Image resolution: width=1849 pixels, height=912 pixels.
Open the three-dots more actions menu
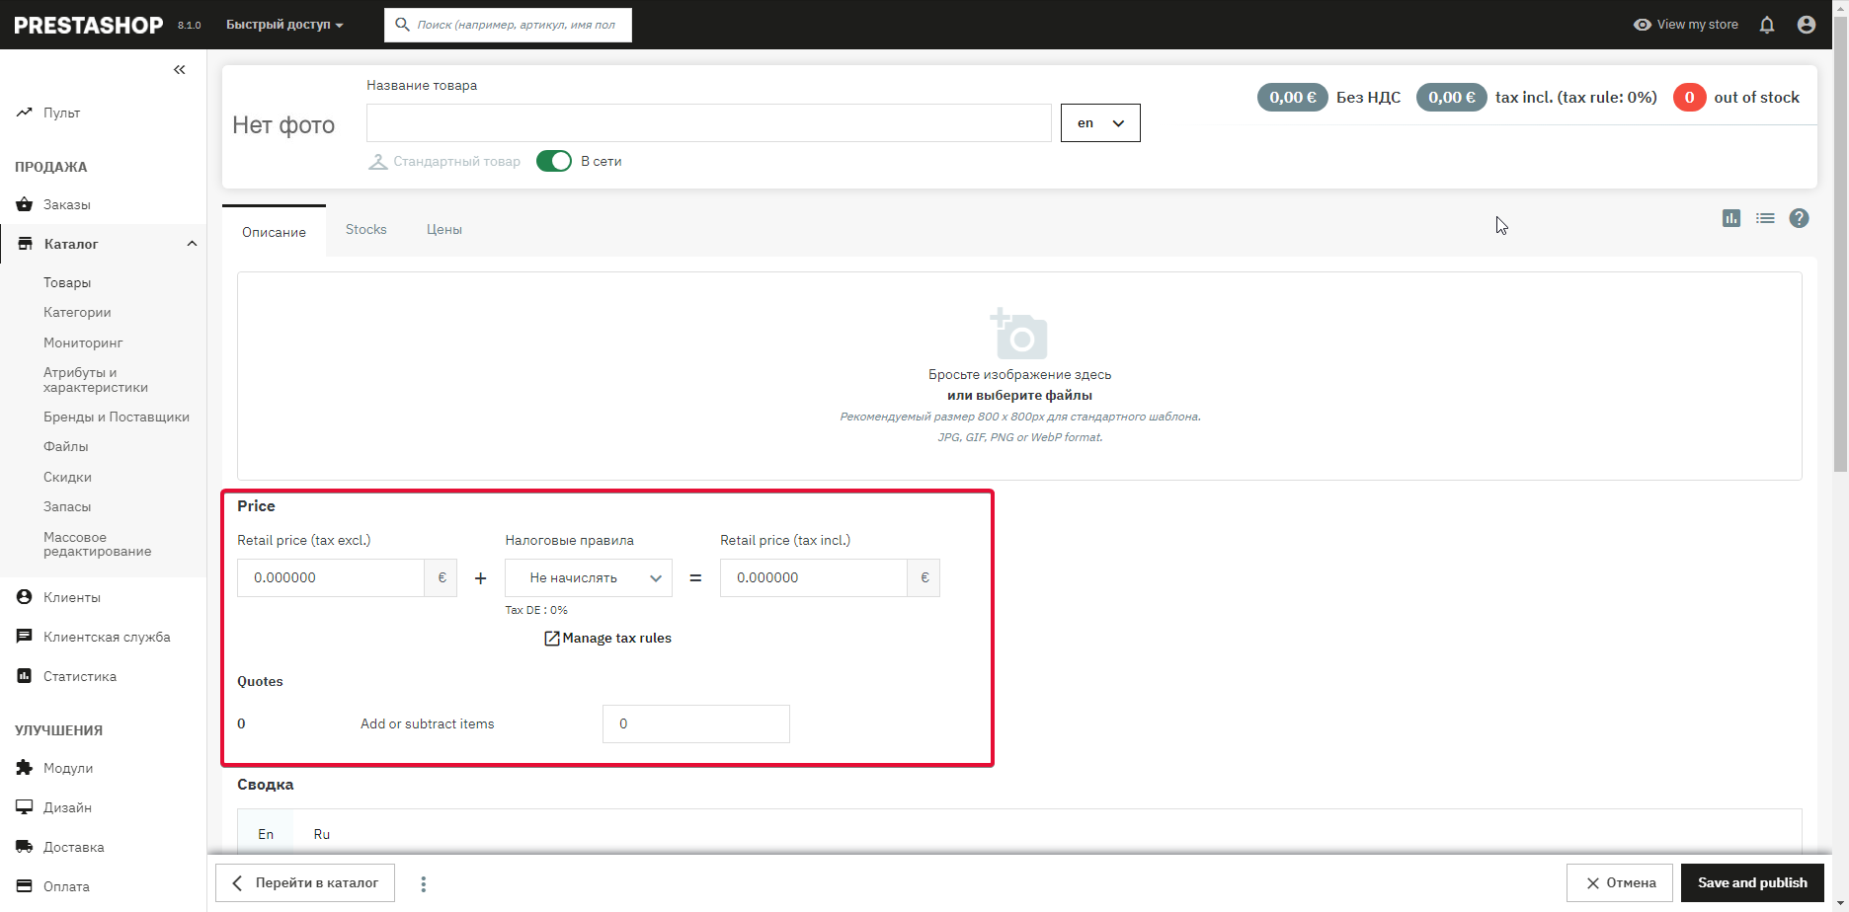[x=424, y=884]
